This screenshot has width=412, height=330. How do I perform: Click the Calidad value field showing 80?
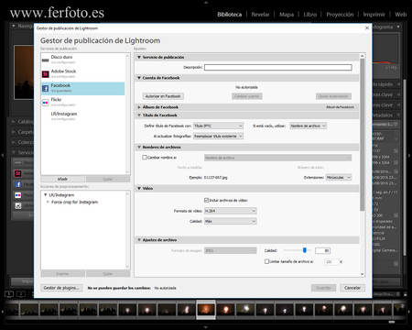[322, 251]
